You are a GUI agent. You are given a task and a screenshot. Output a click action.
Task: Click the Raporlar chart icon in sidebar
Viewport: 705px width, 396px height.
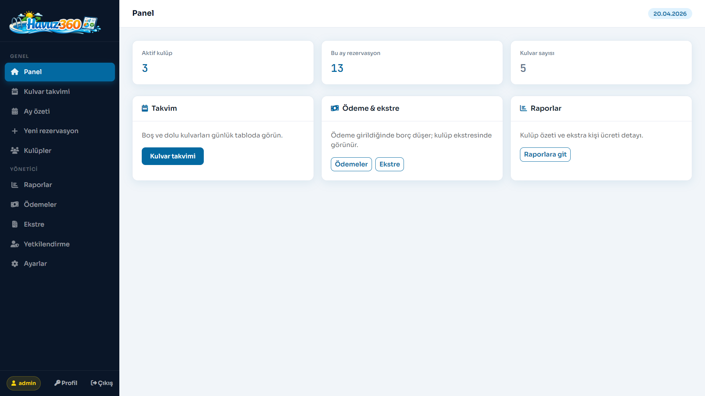(x=15, y=185)
